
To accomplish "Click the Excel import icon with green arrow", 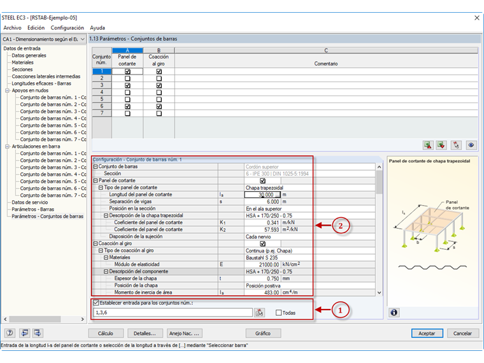I will point(441,145).
